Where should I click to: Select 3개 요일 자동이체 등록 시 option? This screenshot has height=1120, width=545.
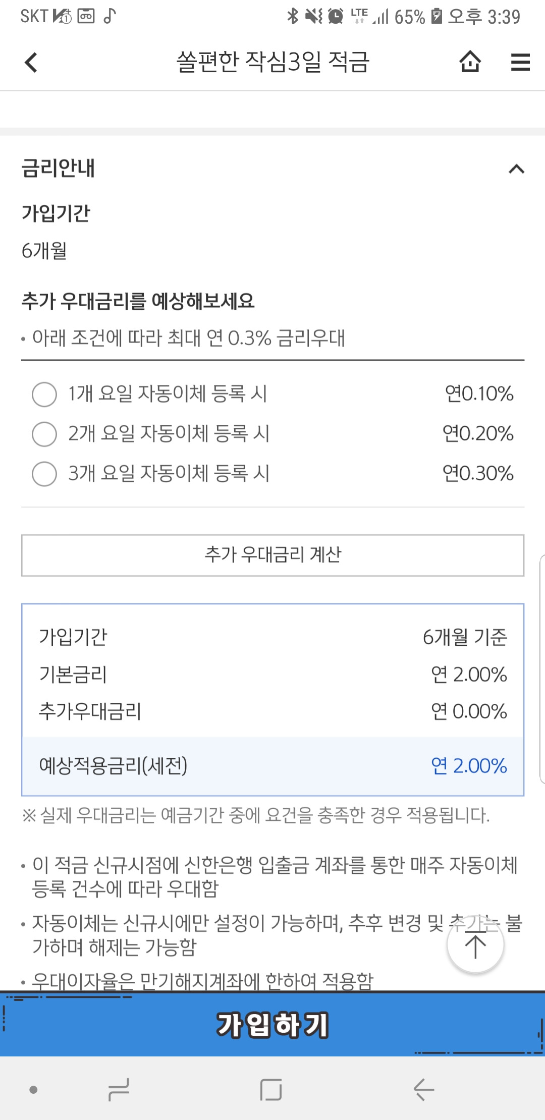pyautogui.click(x=44, y=474)
